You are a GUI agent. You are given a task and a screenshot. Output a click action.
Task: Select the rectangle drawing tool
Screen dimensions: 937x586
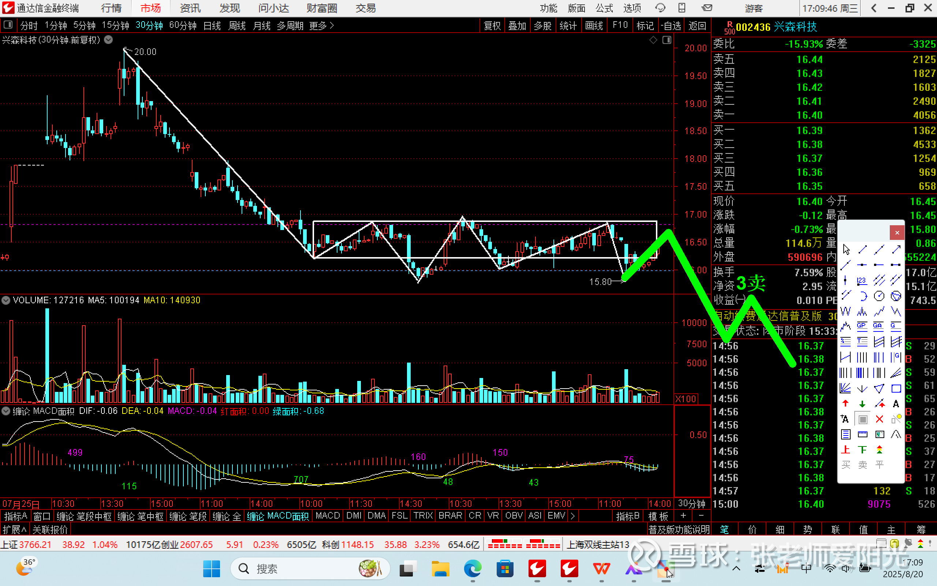tap(896, 388)
